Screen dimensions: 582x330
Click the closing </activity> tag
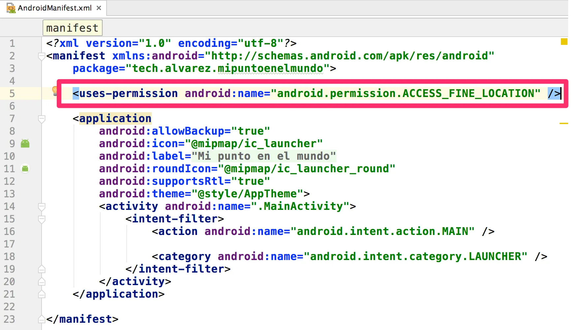click(135, 281)
